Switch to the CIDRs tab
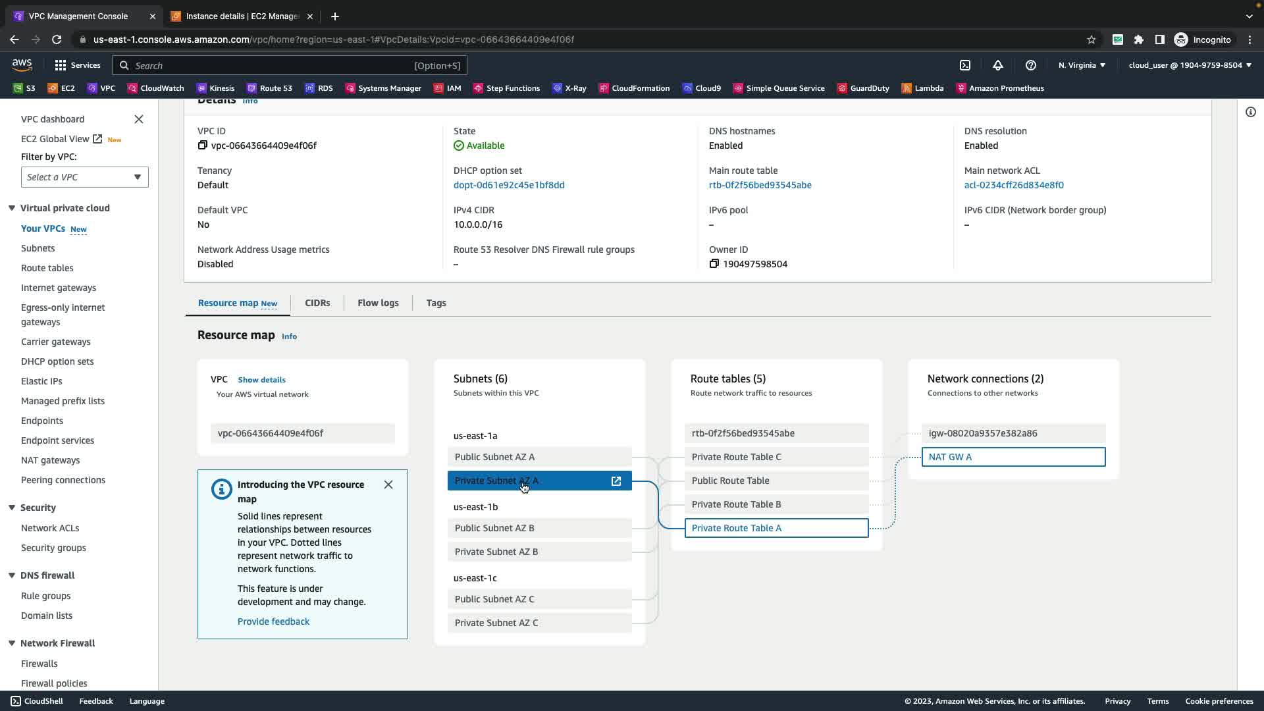The height and width of the screenshot is (711, 1264). coord(317,303)
